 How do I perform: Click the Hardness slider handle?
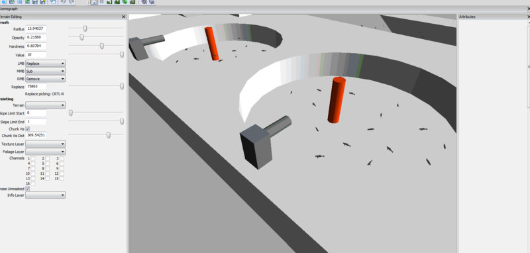(101, 46)
